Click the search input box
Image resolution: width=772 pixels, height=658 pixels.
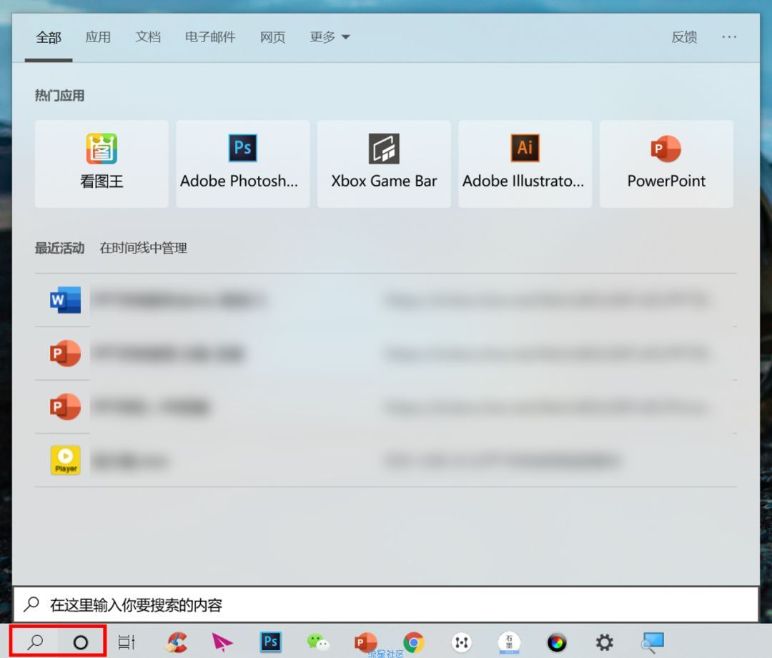click(x=385, y=604)
